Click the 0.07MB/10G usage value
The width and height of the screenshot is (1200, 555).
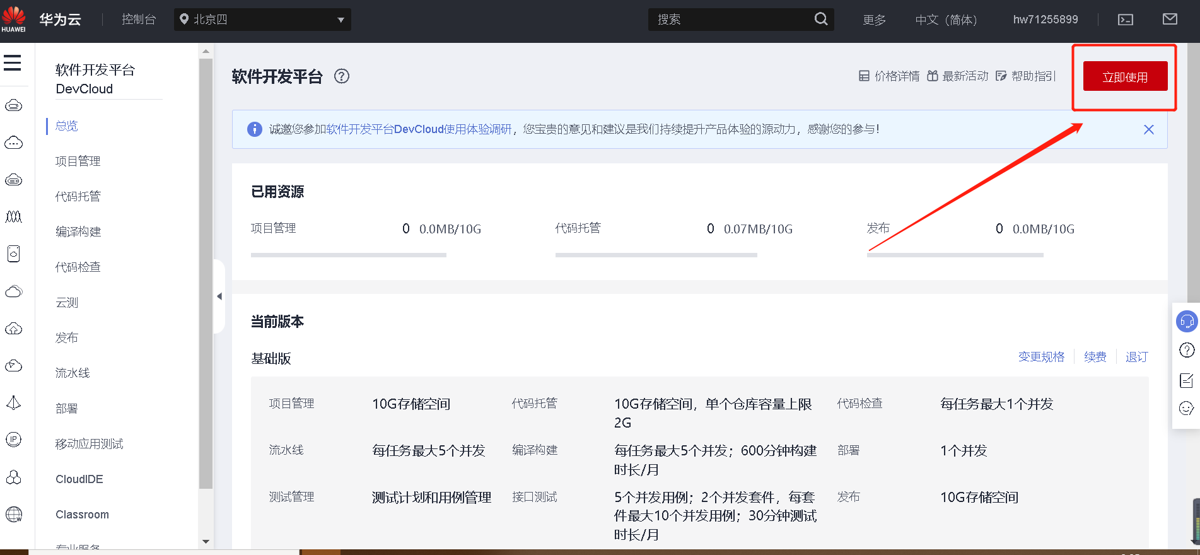(x=758, y=229)
